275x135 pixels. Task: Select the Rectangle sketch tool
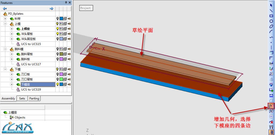pyautogui.click(x=271, y=16)
